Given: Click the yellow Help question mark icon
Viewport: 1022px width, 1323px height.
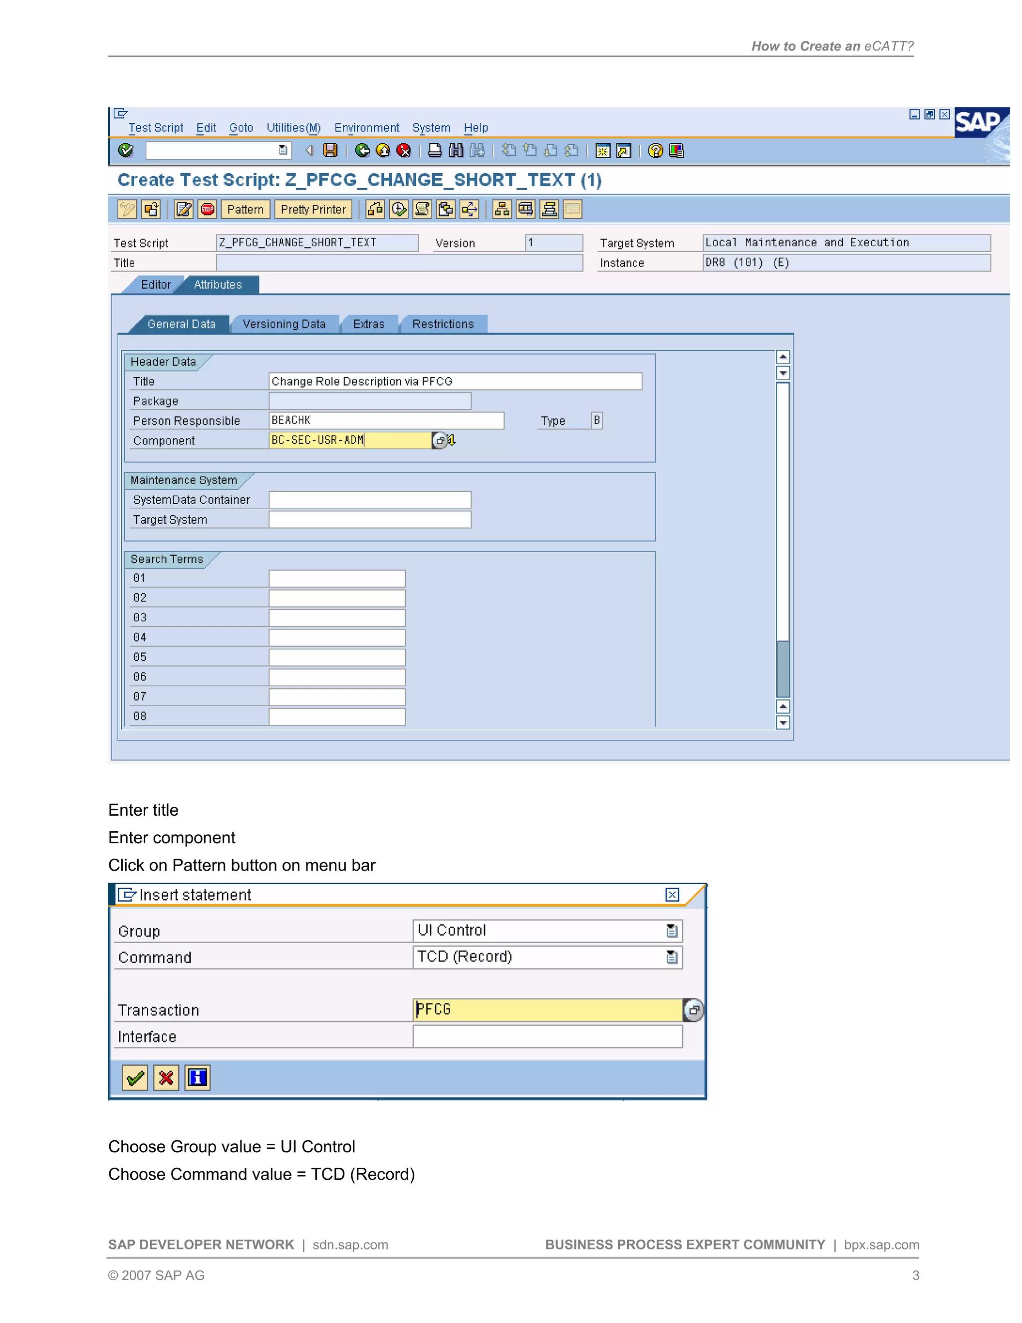Looking at the screenshot, I should [x=655, y=150].
